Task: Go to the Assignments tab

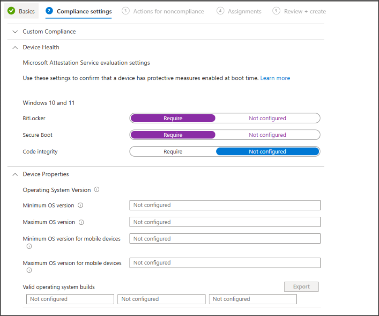Action: pos(244,11)
